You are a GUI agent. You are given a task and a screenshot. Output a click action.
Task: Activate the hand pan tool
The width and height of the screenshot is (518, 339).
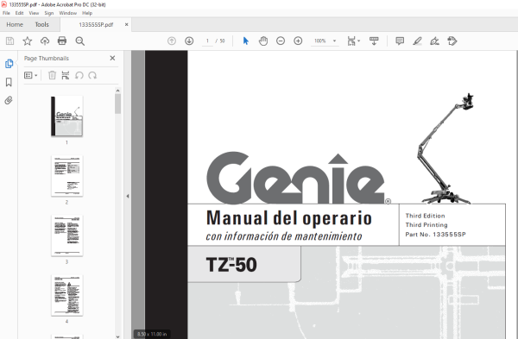(263, 41)
